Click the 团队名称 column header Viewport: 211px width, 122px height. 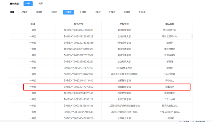170,24
